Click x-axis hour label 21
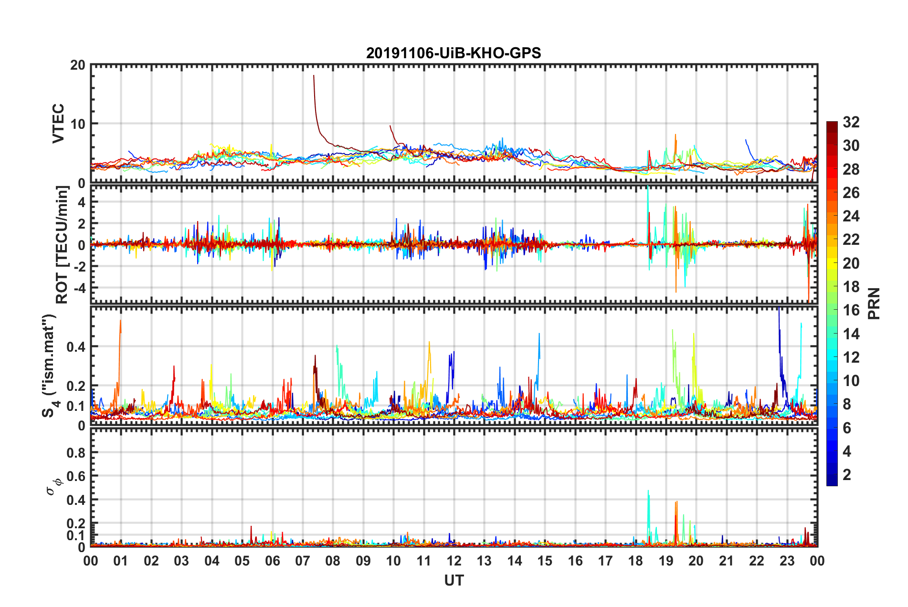The height and width of the screenshot is (607, 908). (x=727, y=561)
